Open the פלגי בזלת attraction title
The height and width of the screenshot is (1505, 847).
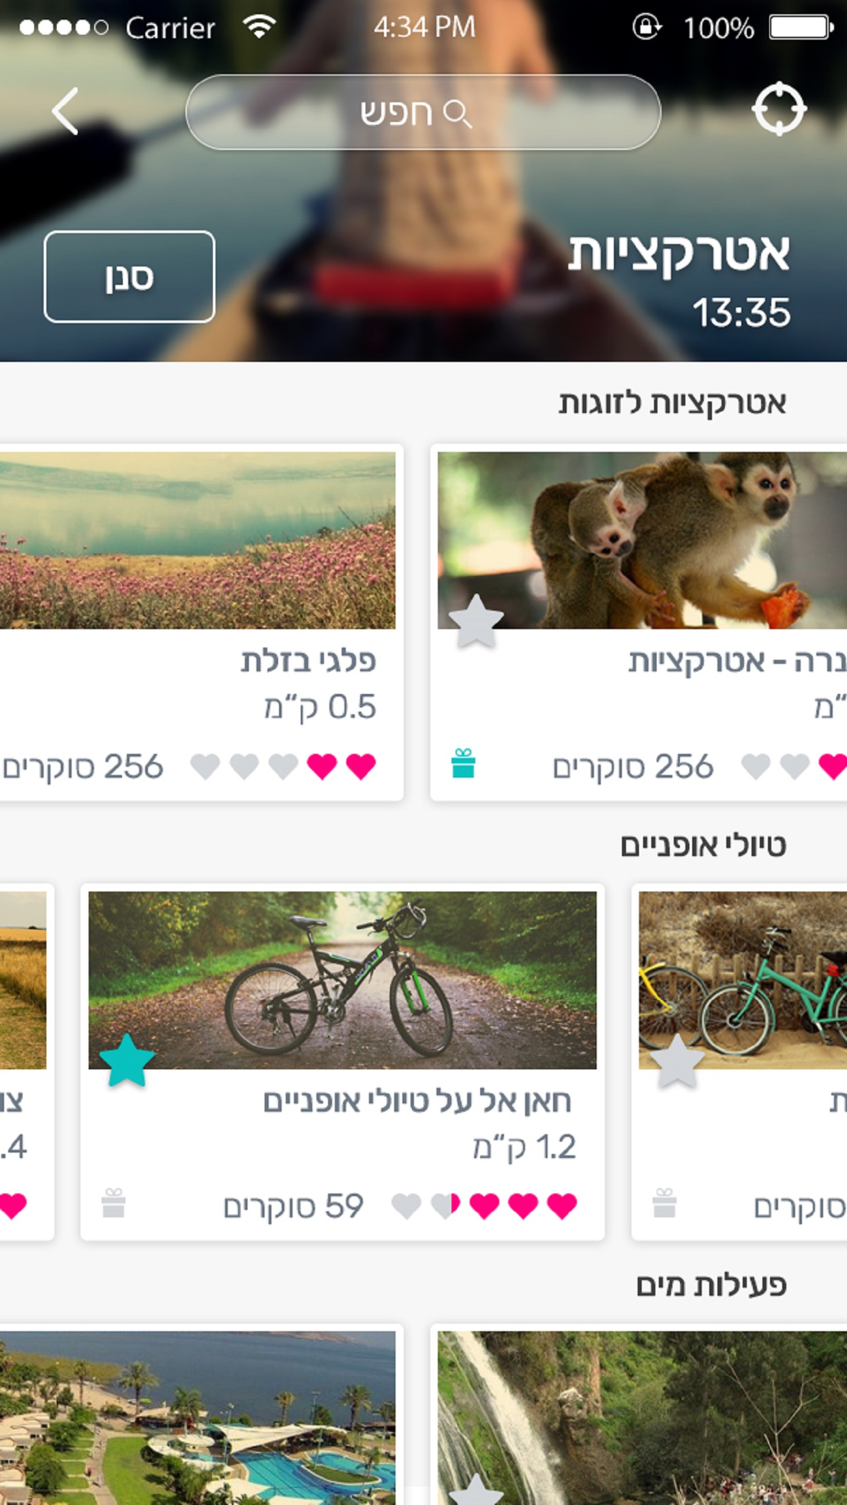point(308,661)
